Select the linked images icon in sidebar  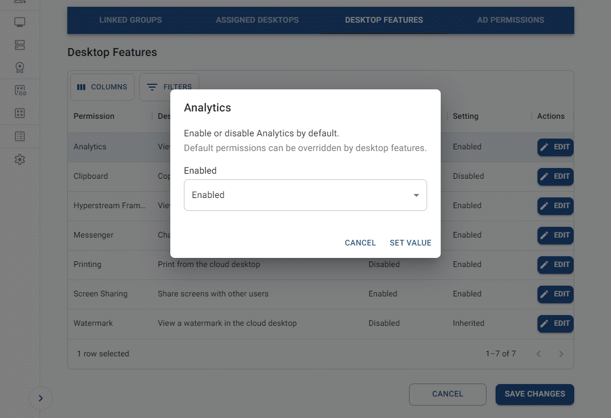point(20,90)
